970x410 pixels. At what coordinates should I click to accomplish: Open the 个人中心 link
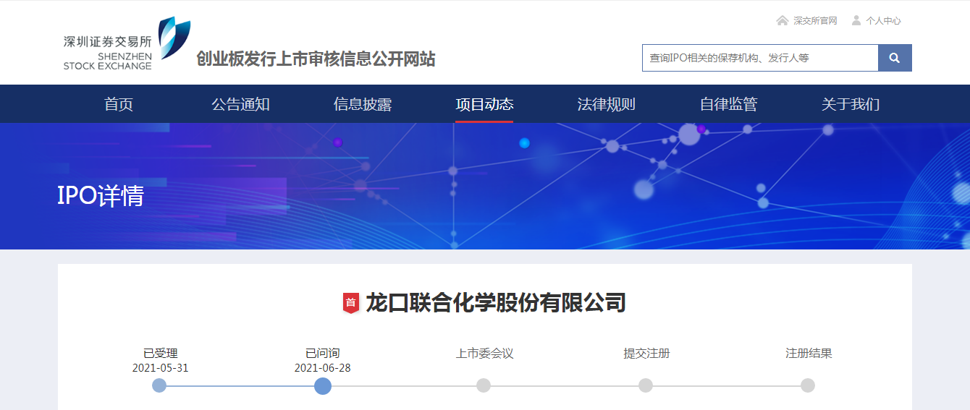pos(883,21)
